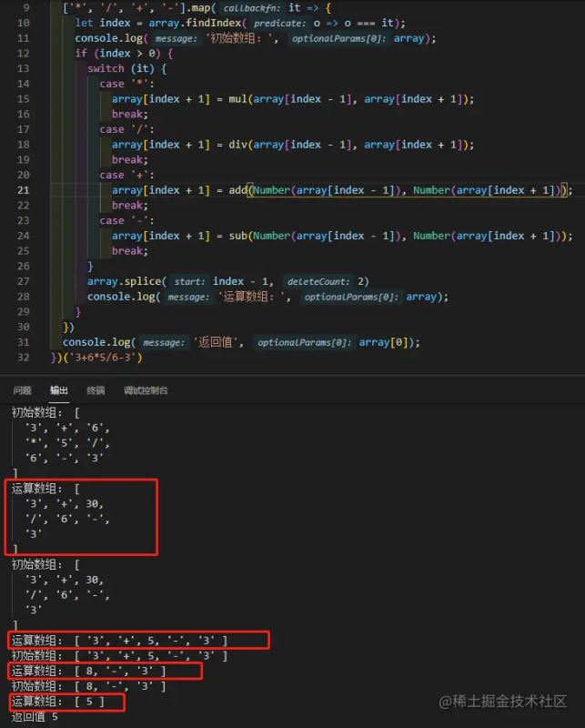Click line number 9 in the gutter
Screen dimensions: 585x728
pos(25,7)
